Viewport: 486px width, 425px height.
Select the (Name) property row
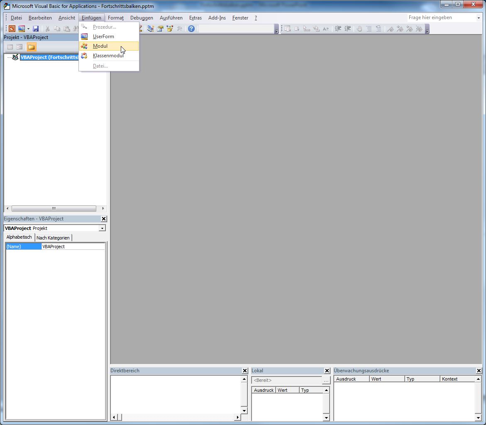(x=56, y=247)
